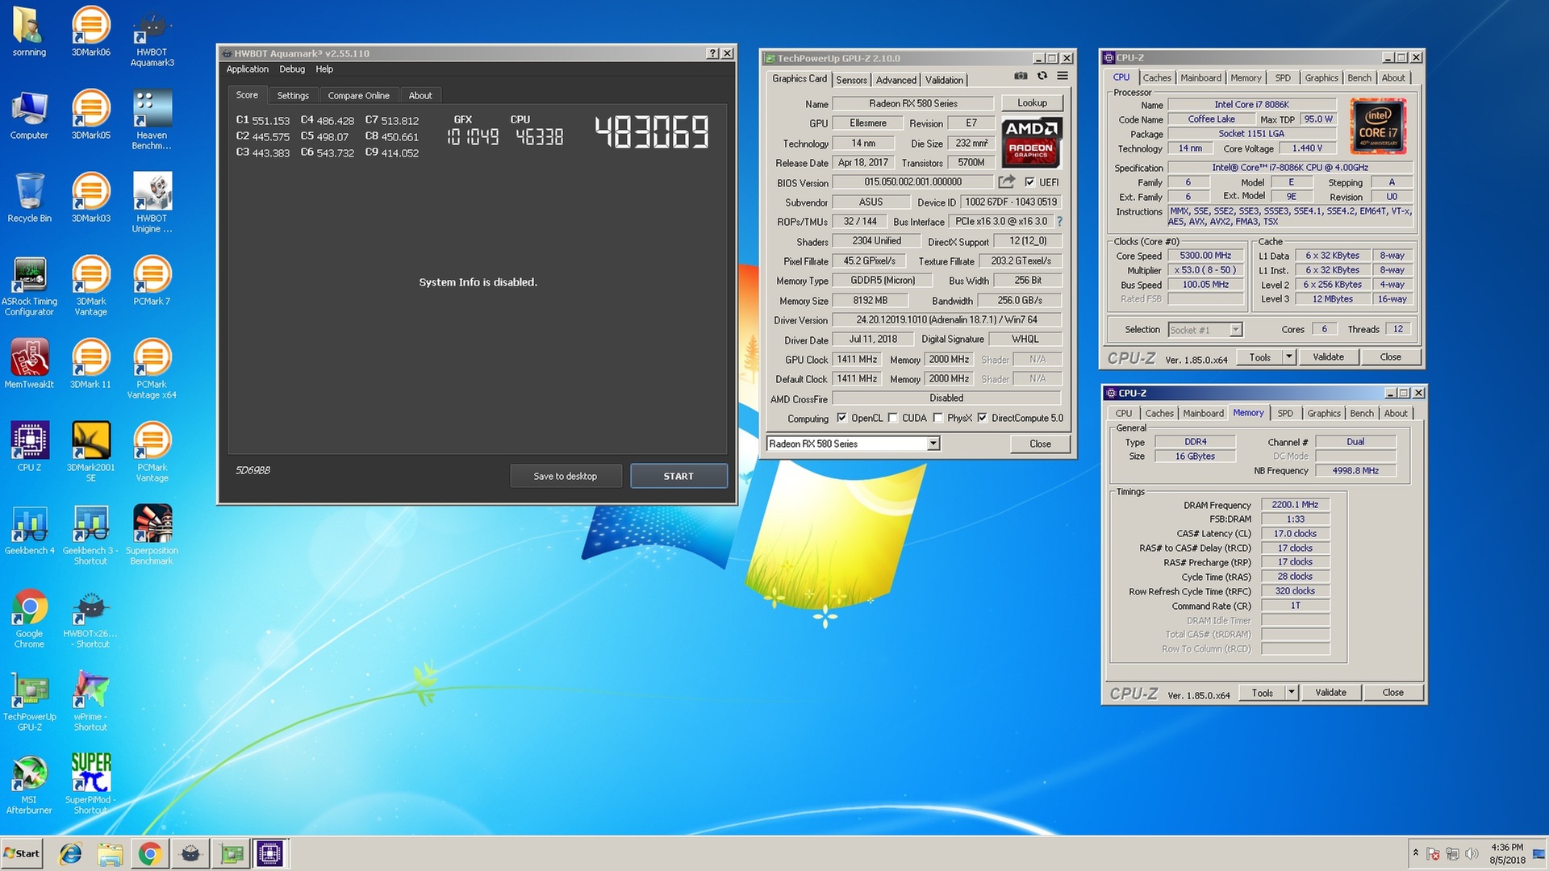
Task: Open TechPowerUp GPU-Z desktop icon
Action: 29,702
